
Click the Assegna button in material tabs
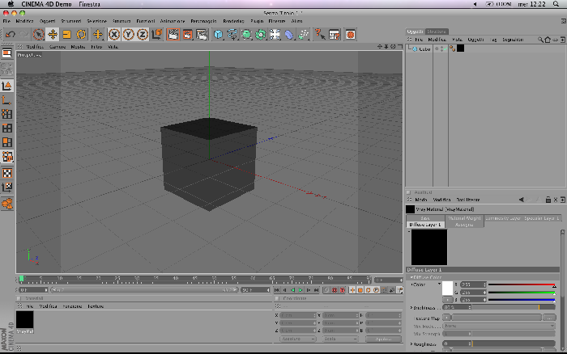[x=464, y=225]
